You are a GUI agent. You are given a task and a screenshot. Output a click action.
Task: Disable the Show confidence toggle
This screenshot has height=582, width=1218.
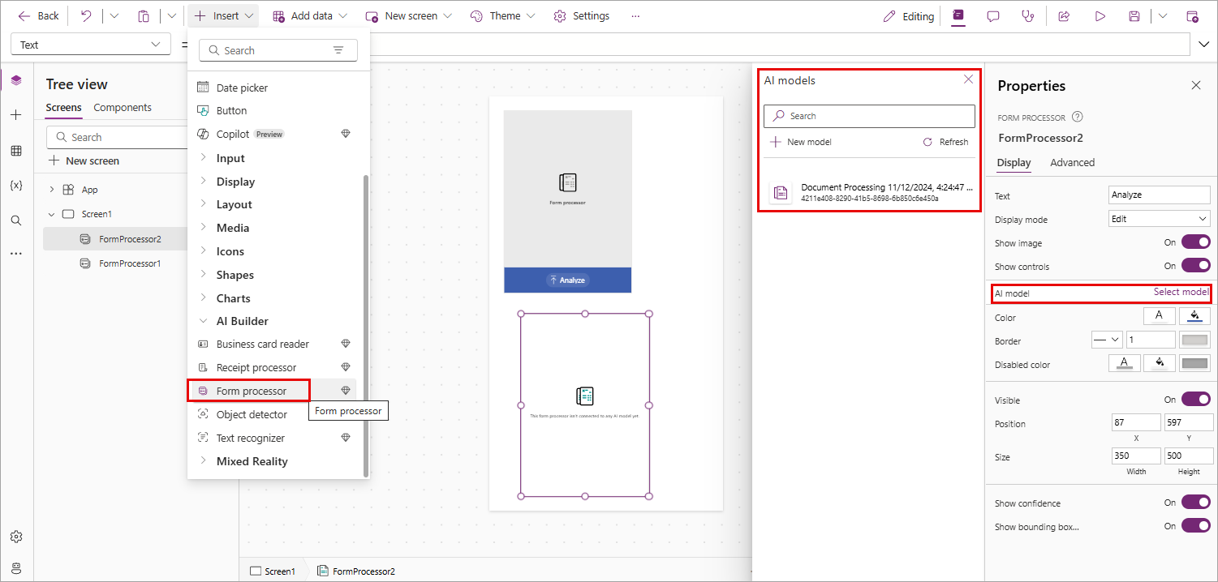pyautogui.click(x=1195, y=502)
